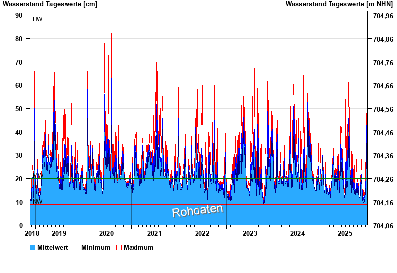Select the Mittelwert legend label
Image resolution: width=397 pixels, height=273 pixels.
pos(53,247)
